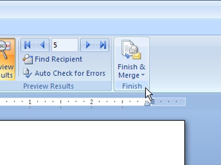This screenshot has width=221, height=165.
Task: Jump to the last record
Action: 102,45
